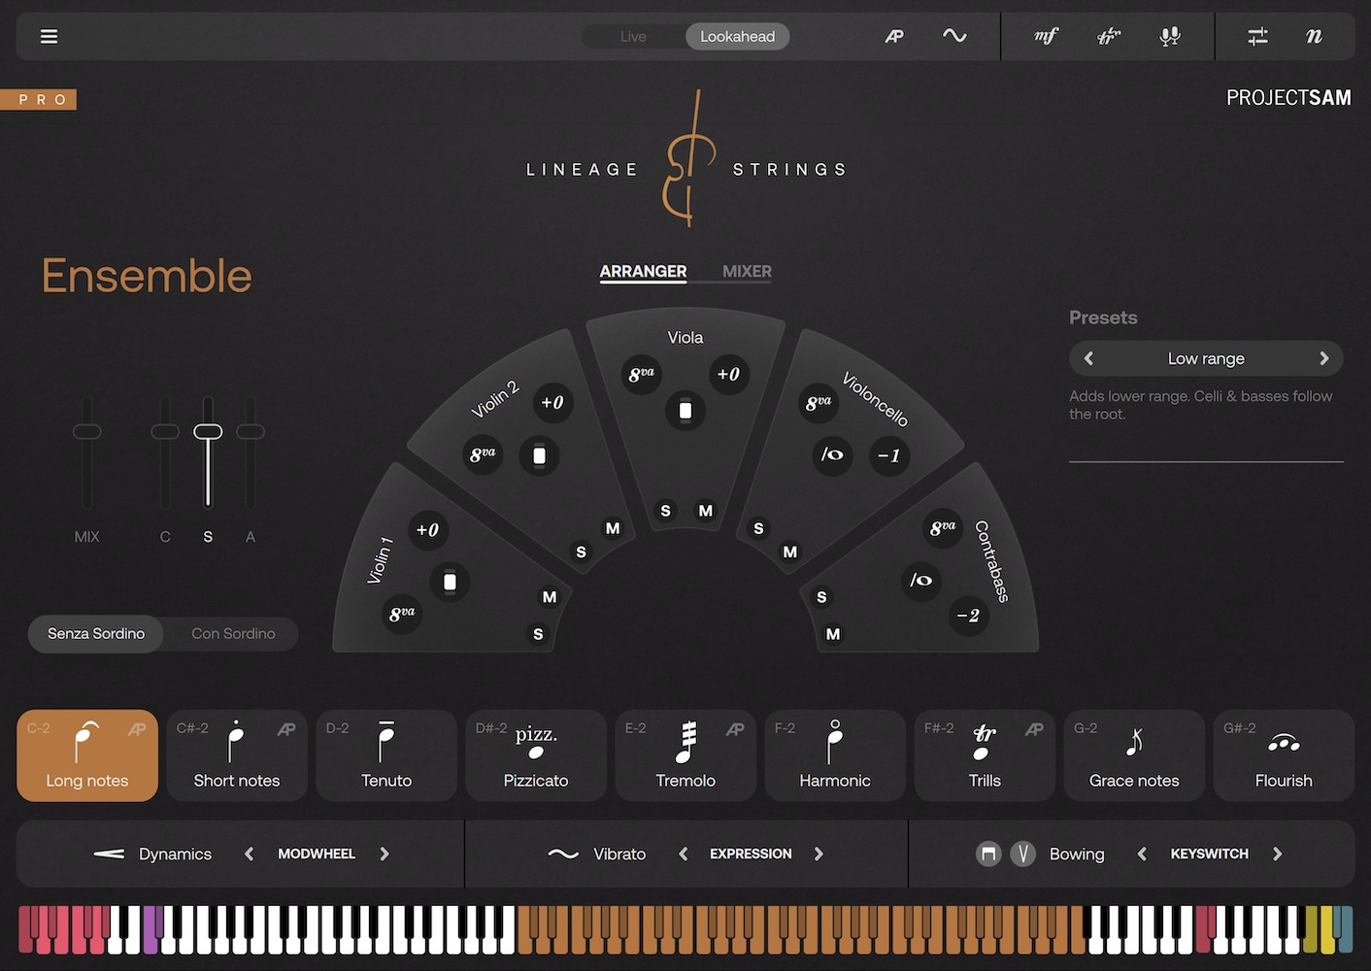Mute the Violoncello section
This screenshot has height=971, width=1371.
click(x=790, y=552)
